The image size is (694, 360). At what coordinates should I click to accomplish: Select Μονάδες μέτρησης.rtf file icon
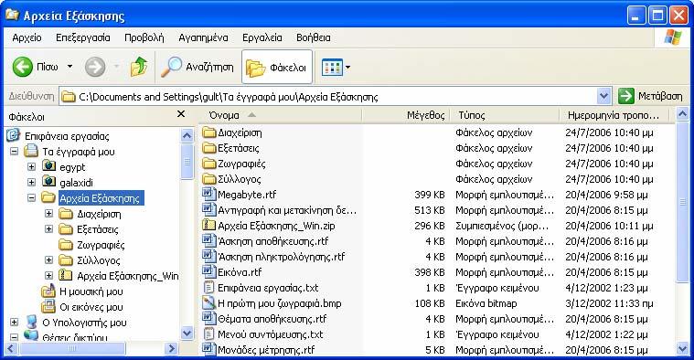(208, 349)
